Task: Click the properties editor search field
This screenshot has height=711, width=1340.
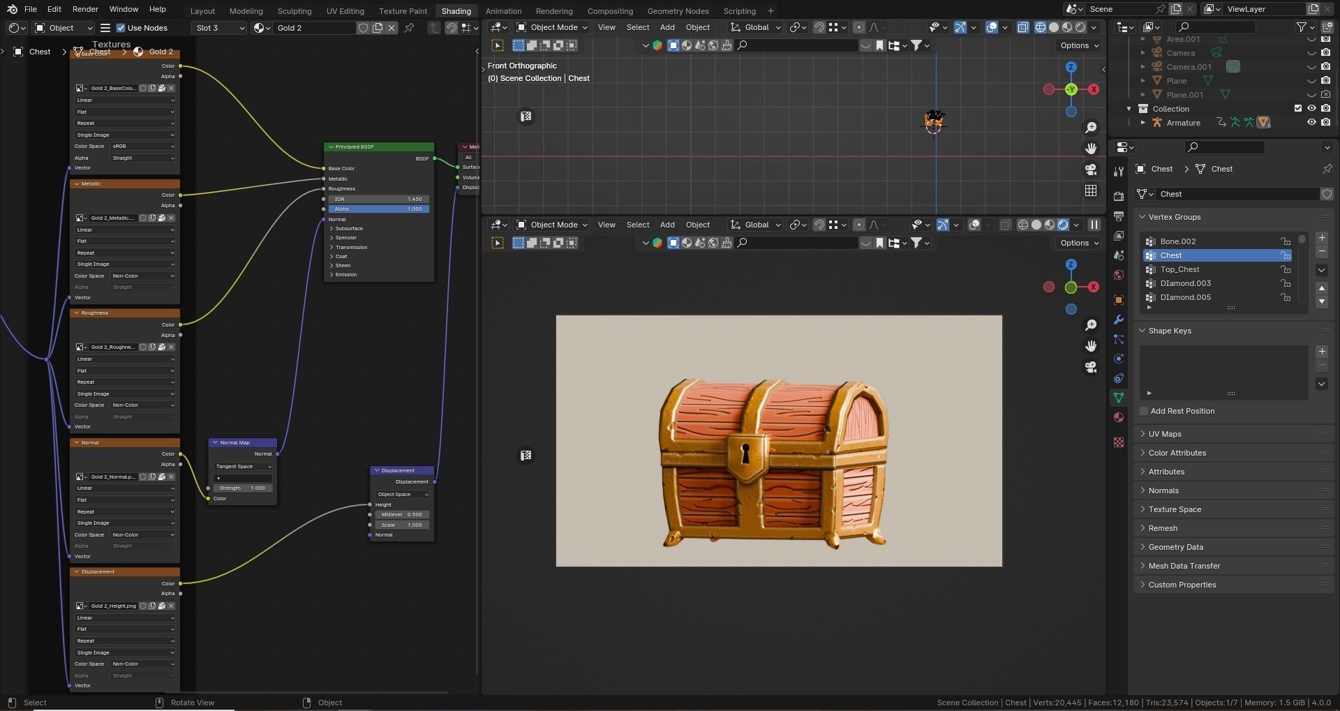Action: [1224, 147]
